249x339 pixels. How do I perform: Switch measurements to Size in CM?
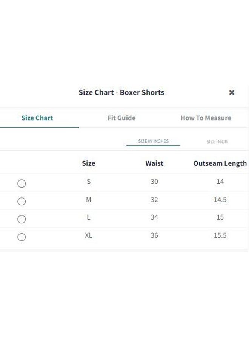217,142
